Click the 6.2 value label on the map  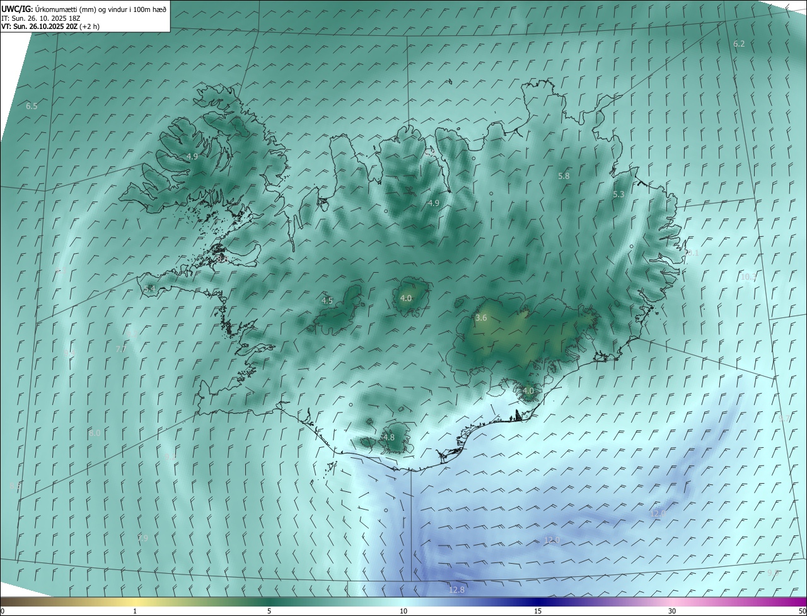click(x=739, y=44)
